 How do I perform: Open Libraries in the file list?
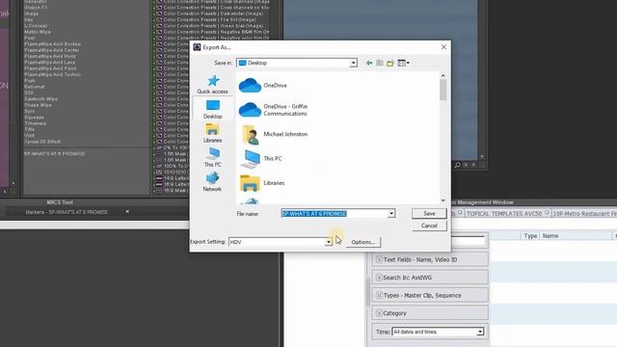click(x=262, y=183)
